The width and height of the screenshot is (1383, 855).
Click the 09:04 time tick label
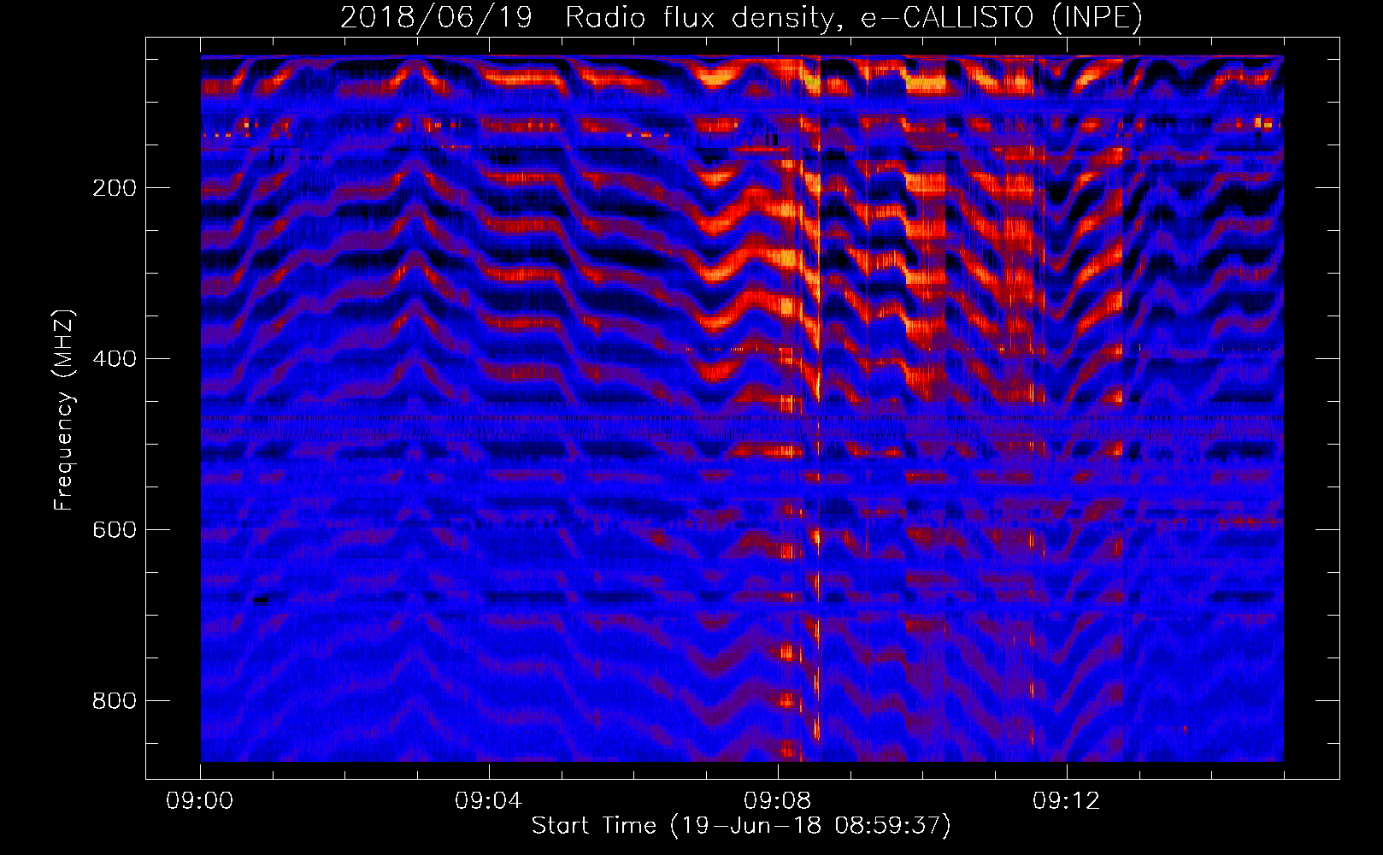(x=489, y=801)
